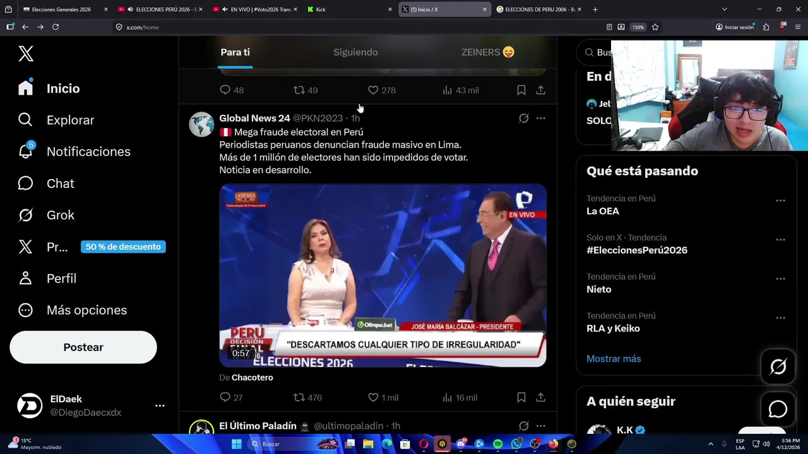Screen dimensions: 808x454
Task: Reply to the top post with 48 comments
Action: click(x=225, y=90)
